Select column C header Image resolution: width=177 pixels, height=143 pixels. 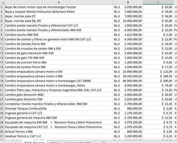coord(158,2)
